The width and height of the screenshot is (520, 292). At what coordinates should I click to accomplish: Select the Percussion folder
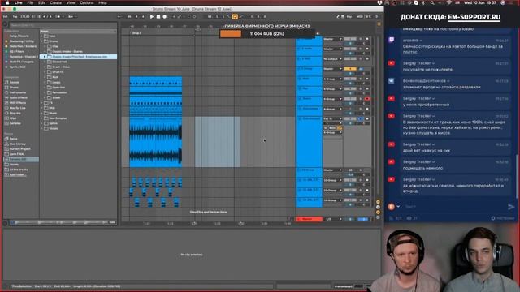(x=59, y=92)
